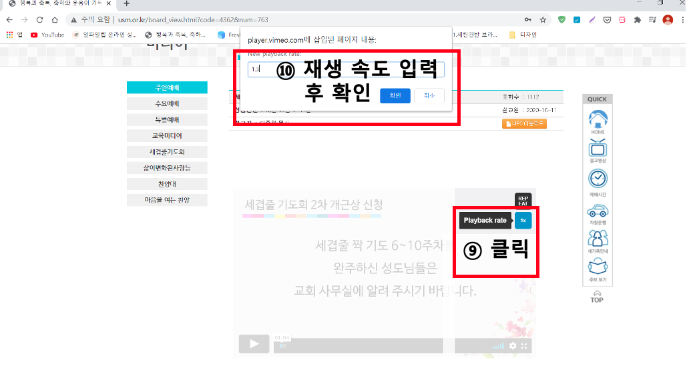Open the 세겹줄기도회 menu item

pos(167,152)
